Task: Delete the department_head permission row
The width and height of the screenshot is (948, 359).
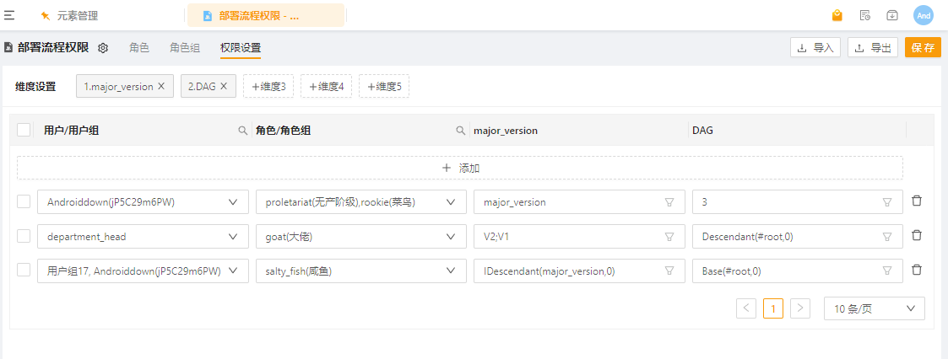Action: 917,236
